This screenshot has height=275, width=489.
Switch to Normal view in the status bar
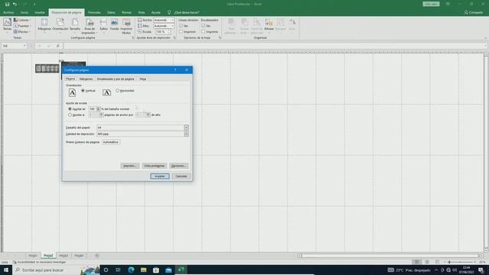click(416, 262)
